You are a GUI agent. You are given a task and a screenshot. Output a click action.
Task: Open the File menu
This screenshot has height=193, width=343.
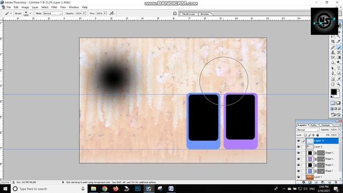(9, 7)
